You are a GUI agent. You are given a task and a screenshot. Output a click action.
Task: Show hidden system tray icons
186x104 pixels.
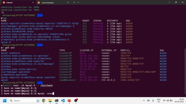point(144,101)
